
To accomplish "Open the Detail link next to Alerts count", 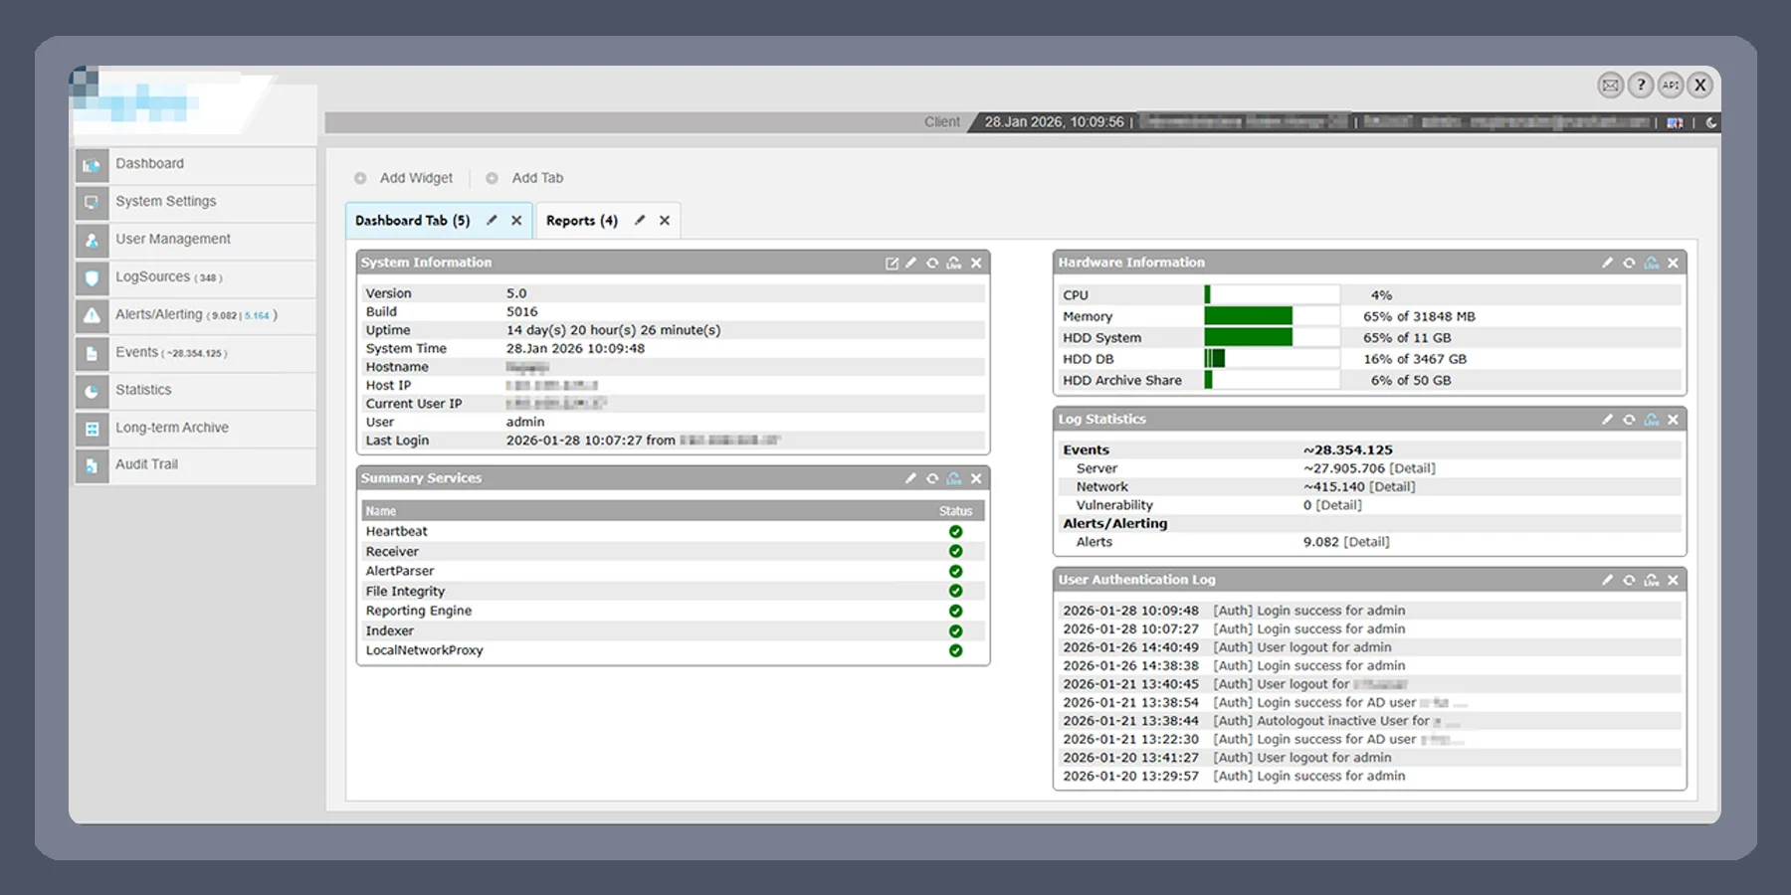I will pyautogui.click(x=1366, y=542).
